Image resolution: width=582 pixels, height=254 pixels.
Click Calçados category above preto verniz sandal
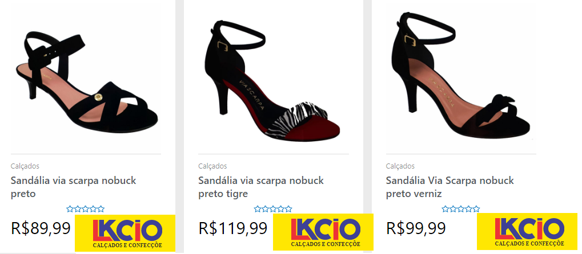pyautogui.click(x=400, y=166)
